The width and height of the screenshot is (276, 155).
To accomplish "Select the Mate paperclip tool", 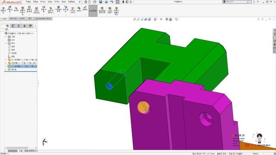I will (x=16, y=9).
